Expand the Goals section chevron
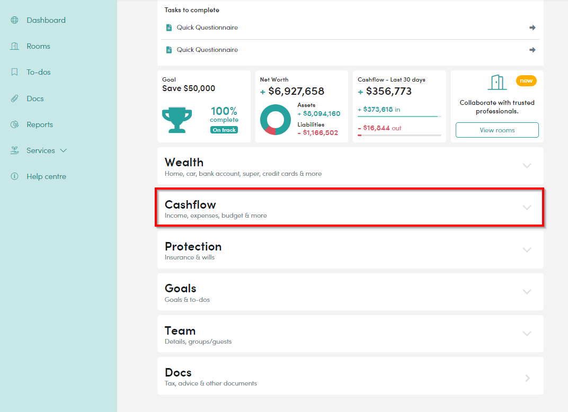 click(527, 292)
